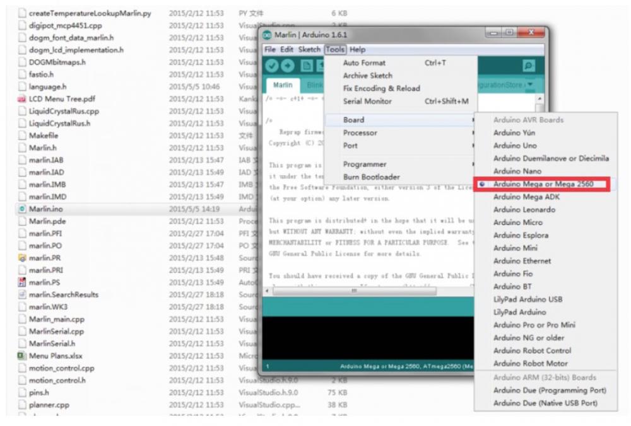Click the file icon beside pins.h

(x=22, y=392)
